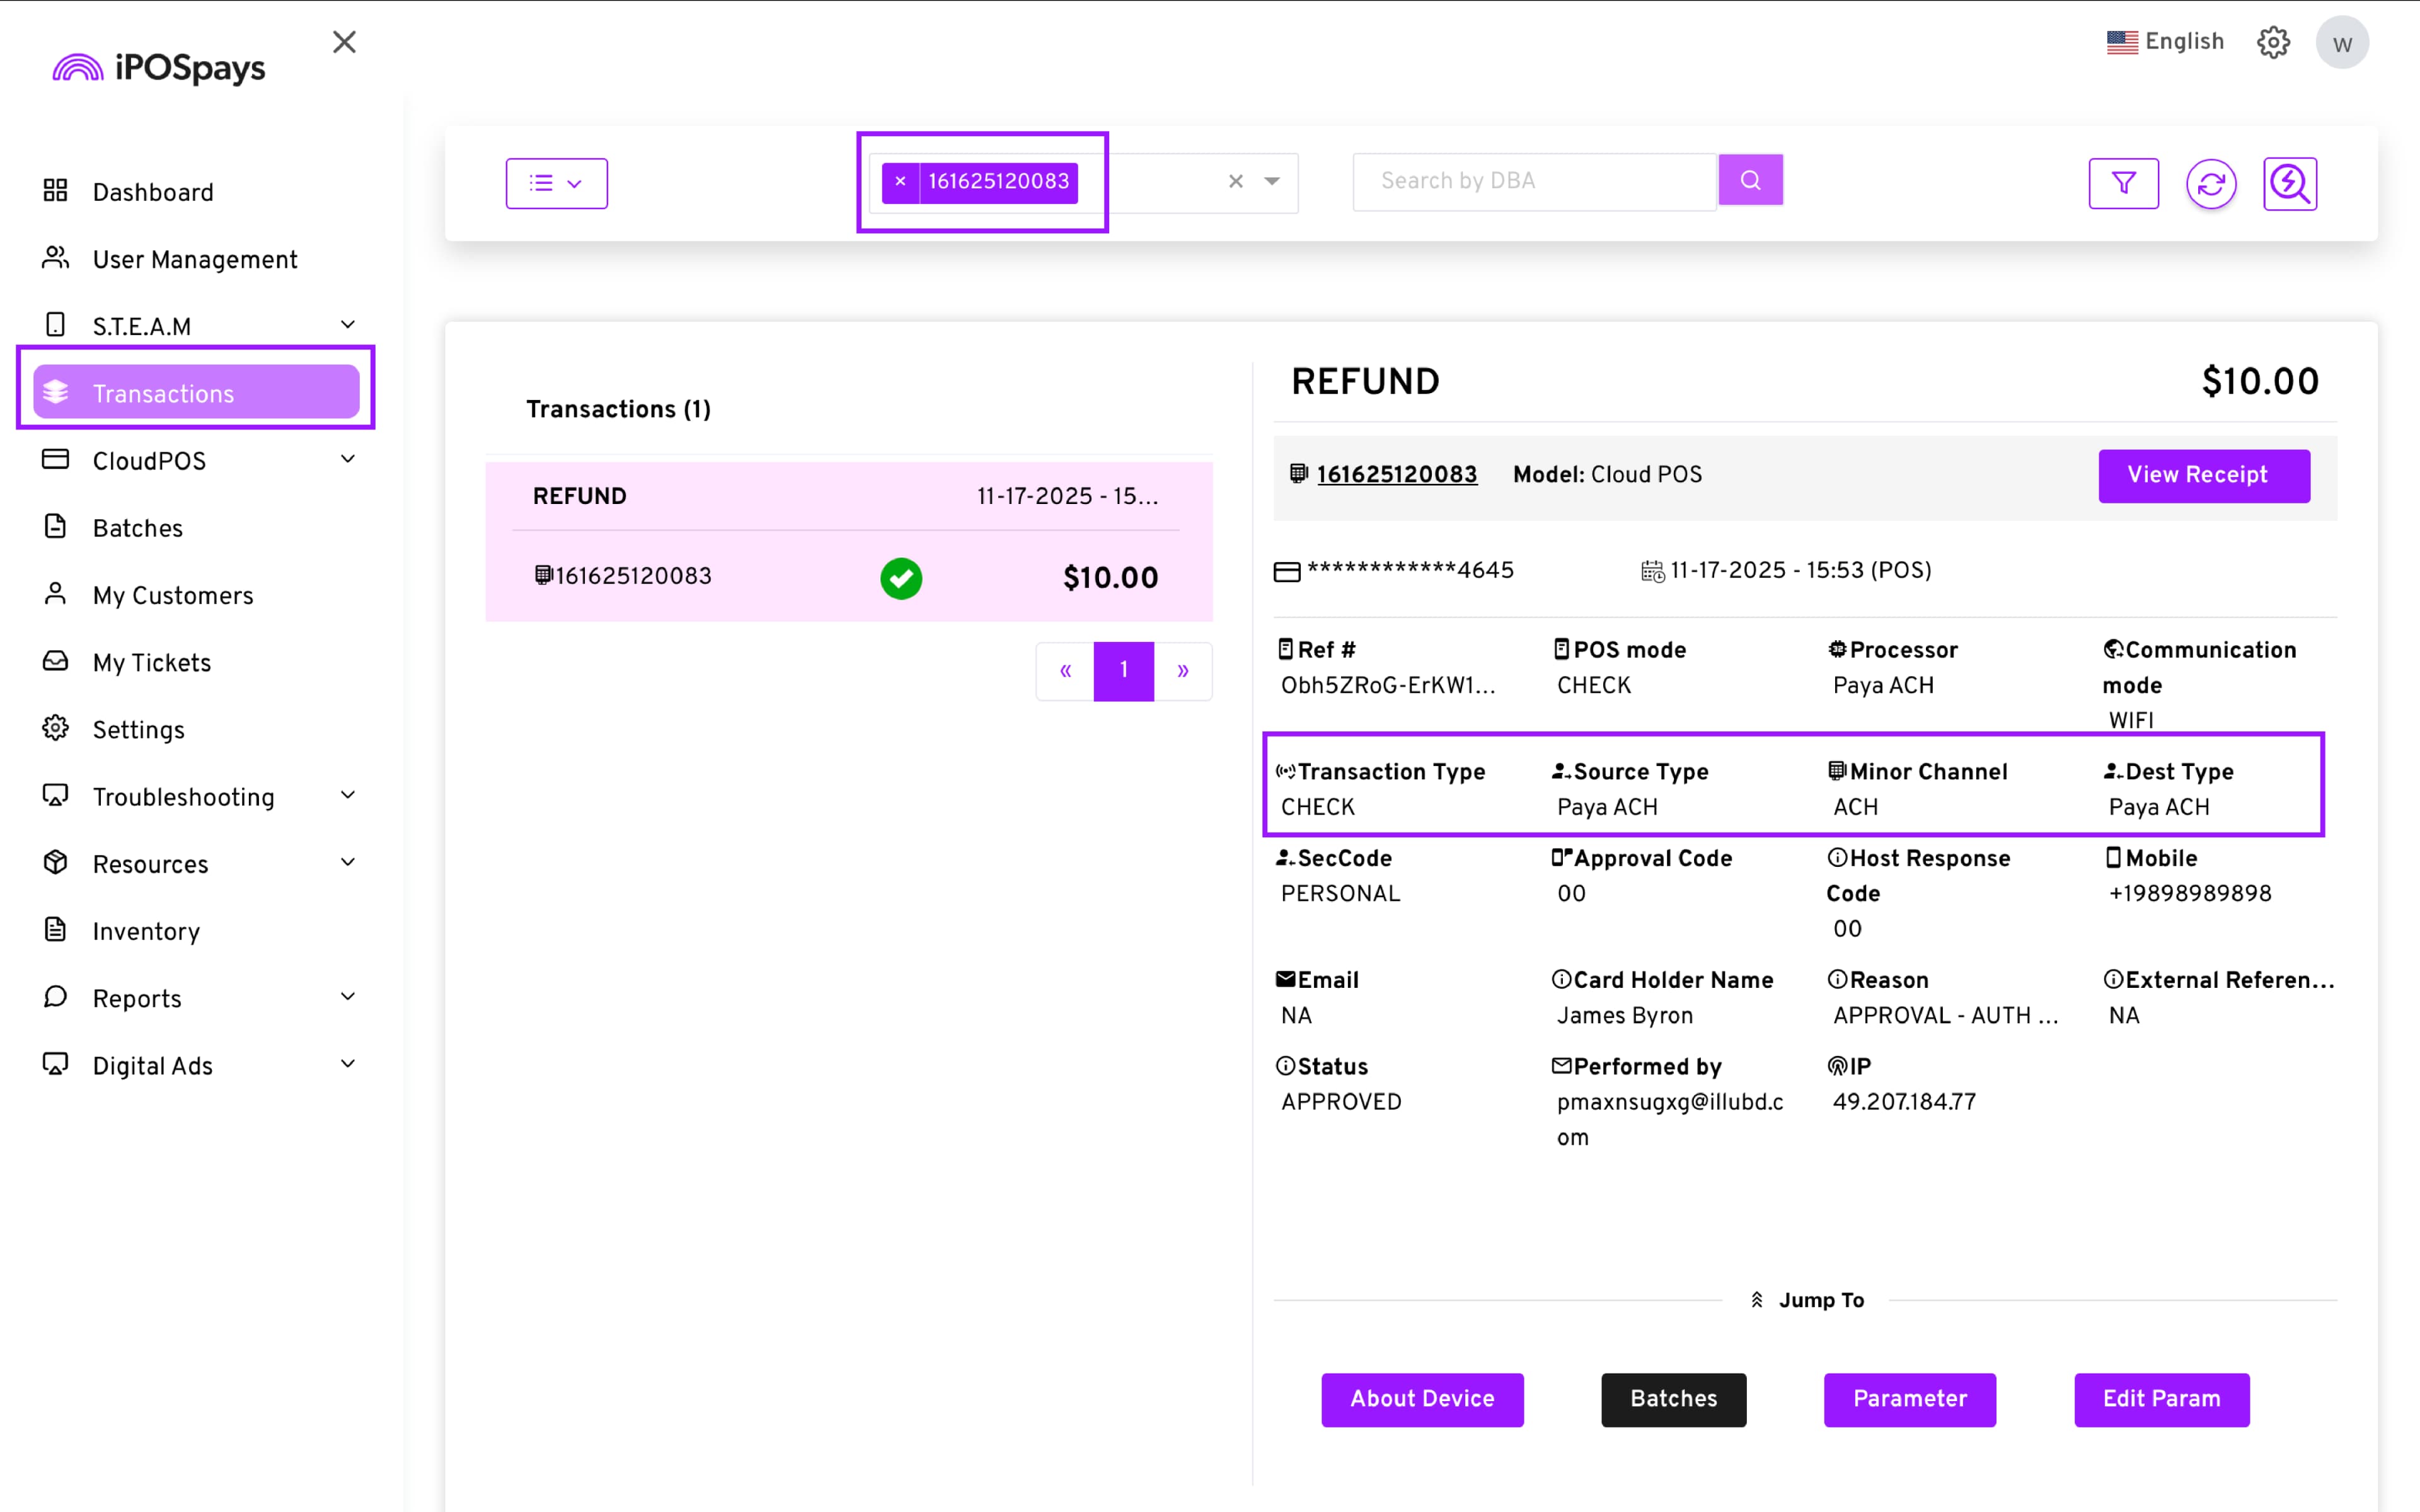Image resolution: width=2420 pixels, height=1512 pixels.
Task: Open the list view dropdown button
Action: tap(556, 183)
